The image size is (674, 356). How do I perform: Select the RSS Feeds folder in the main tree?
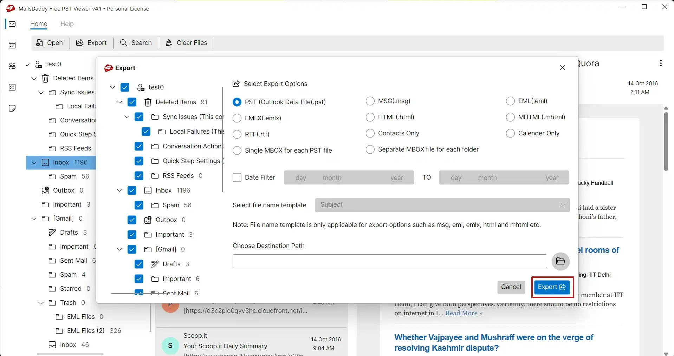coord(71,148)
